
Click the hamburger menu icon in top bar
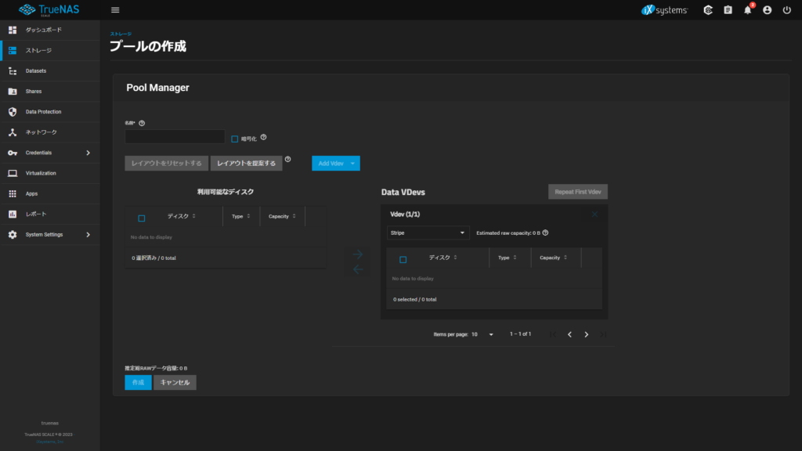(115, 10)
